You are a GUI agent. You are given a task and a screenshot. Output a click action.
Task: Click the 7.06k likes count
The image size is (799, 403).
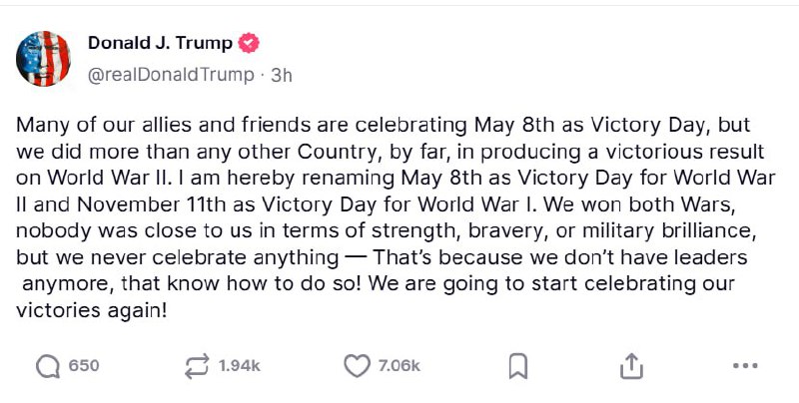coord(399,366)
